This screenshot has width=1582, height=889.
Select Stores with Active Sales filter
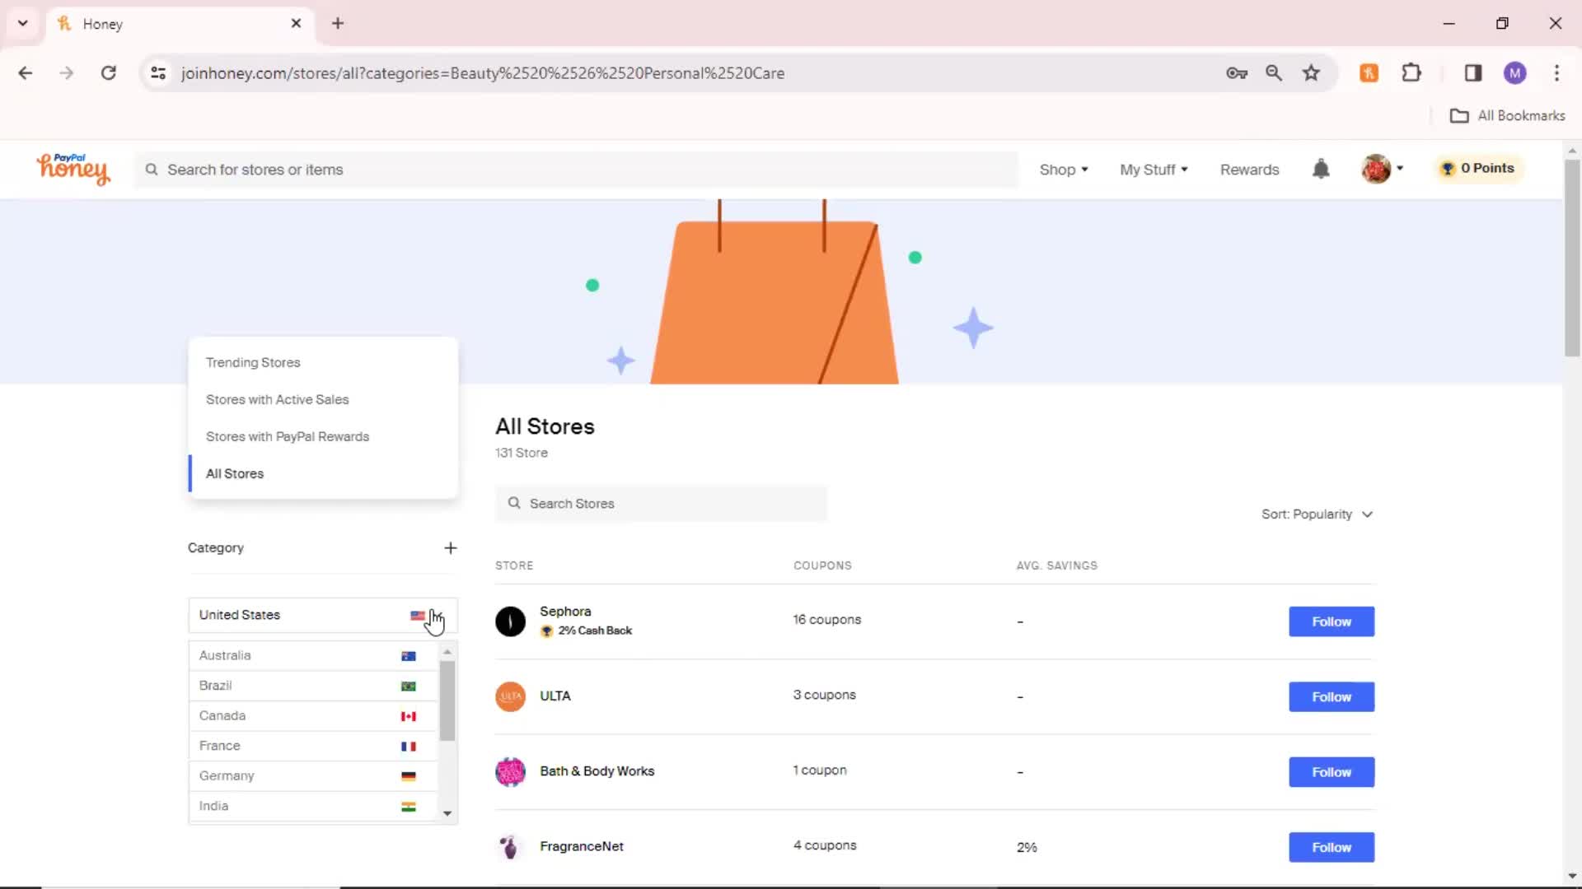[x=277, y=399]
